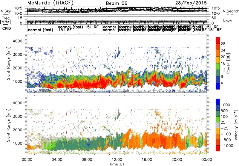Click the Nave legend label
239x166 pixels.
pyautogui.click(x=227, y=21)
